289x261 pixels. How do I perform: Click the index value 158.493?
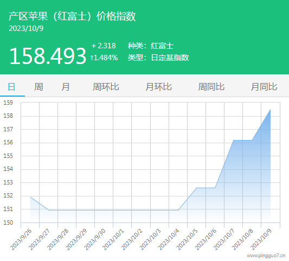[x=48, y=56]
